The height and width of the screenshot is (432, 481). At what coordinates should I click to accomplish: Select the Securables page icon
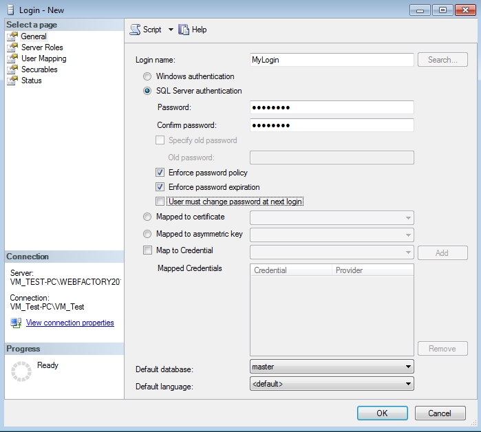[x=12, y=69]
